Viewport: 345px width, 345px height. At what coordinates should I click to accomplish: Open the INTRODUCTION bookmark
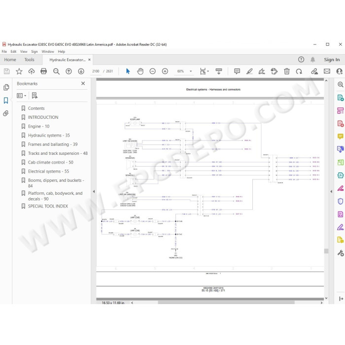pos(43,117)
